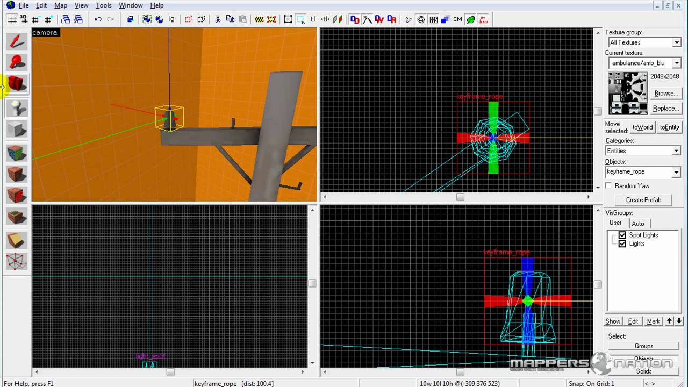Toggle the no draw button

click(483, 19)
